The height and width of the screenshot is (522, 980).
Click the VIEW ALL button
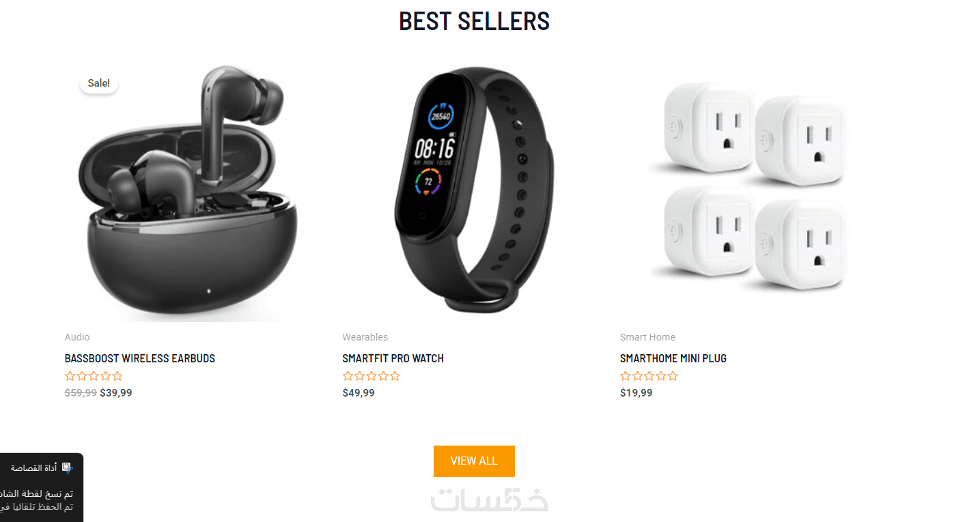[474, 461]
